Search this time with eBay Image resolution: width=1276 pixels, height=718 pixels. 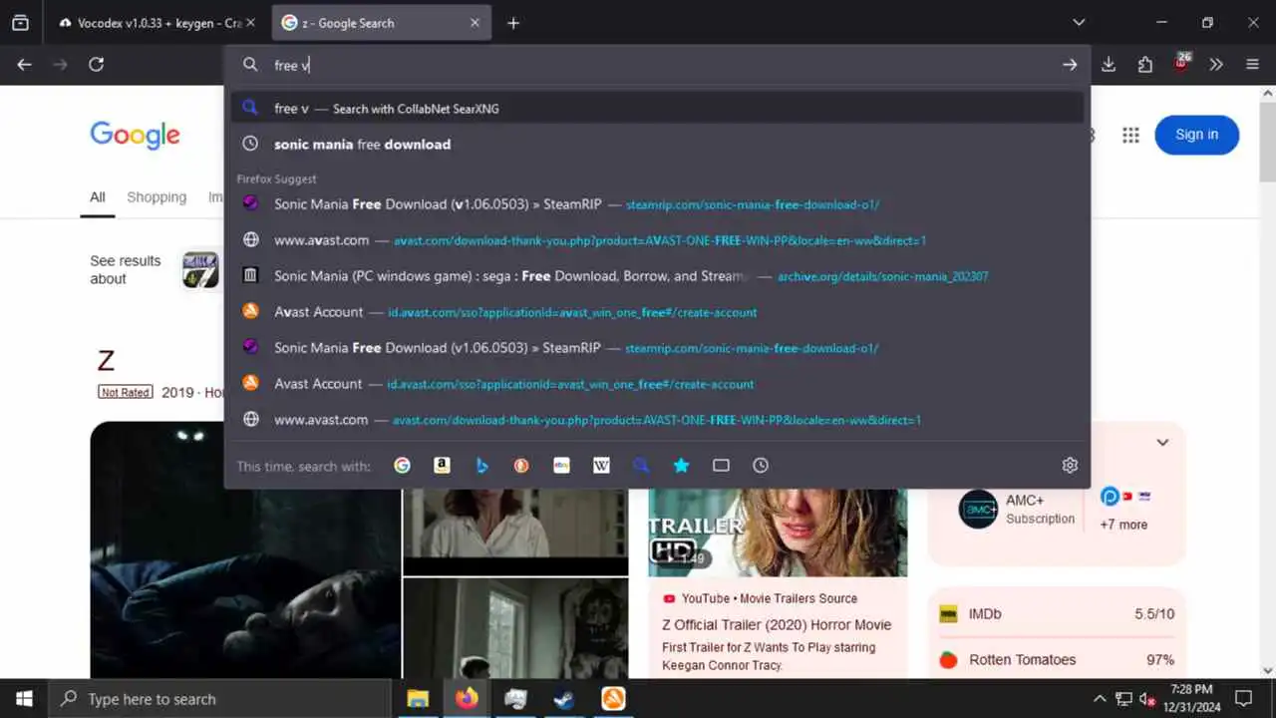561,466
